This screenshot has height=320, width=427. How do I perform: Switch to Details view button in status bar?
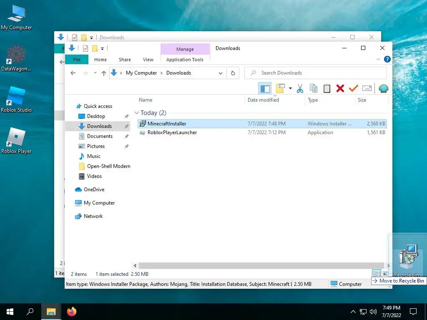377,274
